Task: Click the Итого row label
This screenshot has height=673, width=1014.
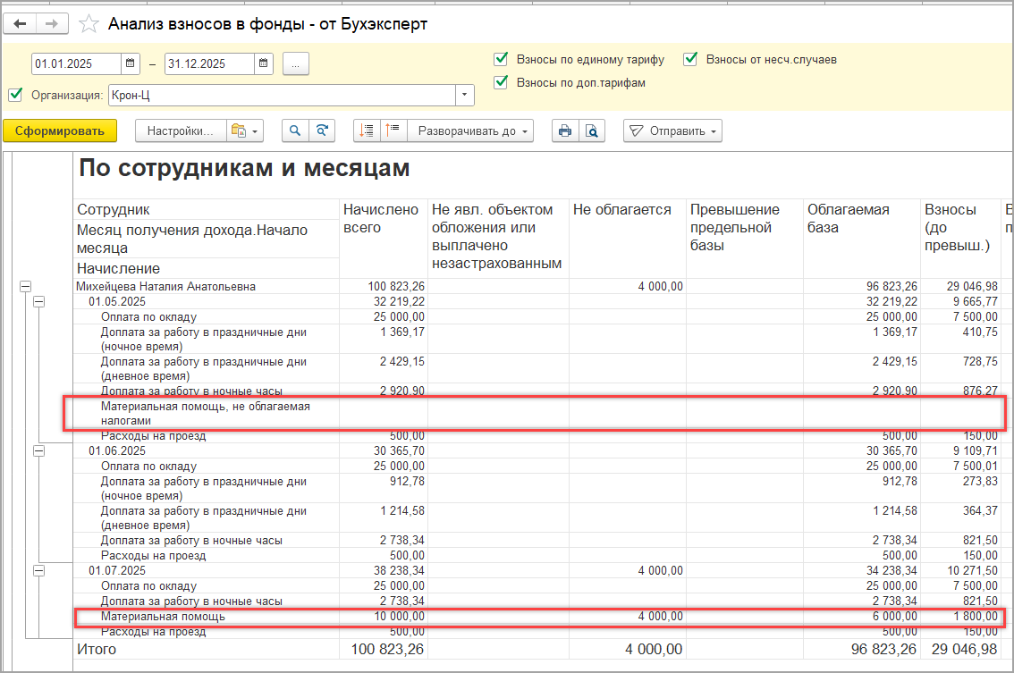Action: coord(97,649)
